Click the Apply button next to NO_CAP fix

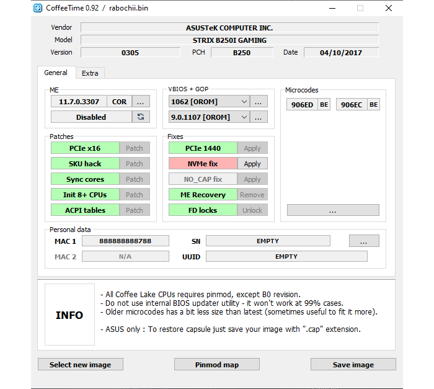tap(252, 179)
